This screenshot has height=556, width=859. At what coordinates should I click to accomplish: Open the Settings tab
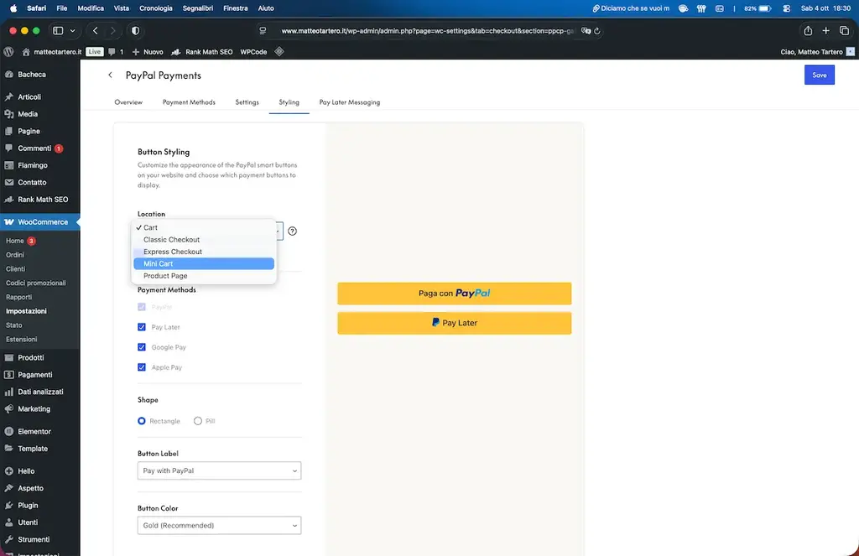pyautogui.click(x=247, y=102)
